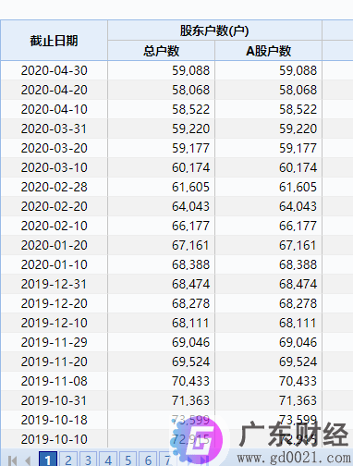
Task: Select the date 2020-02-20
Action: [55, 206]
